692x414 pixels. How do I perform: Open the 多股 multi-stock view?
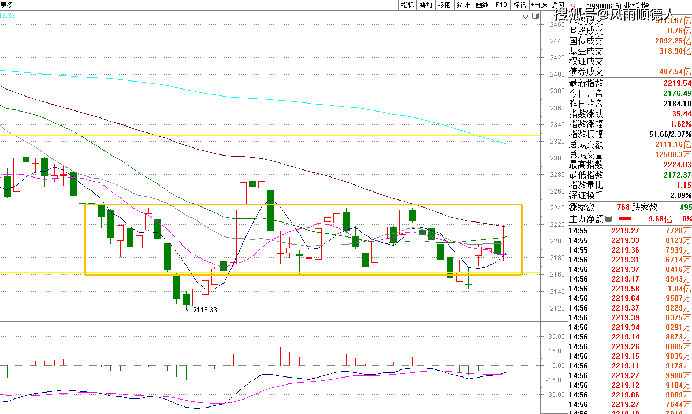[444, 5]
